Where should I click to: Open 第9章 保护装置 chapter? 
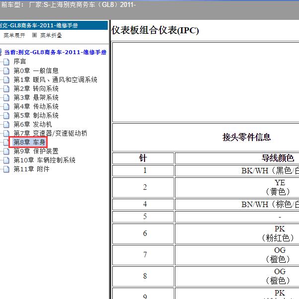[36, 151]
